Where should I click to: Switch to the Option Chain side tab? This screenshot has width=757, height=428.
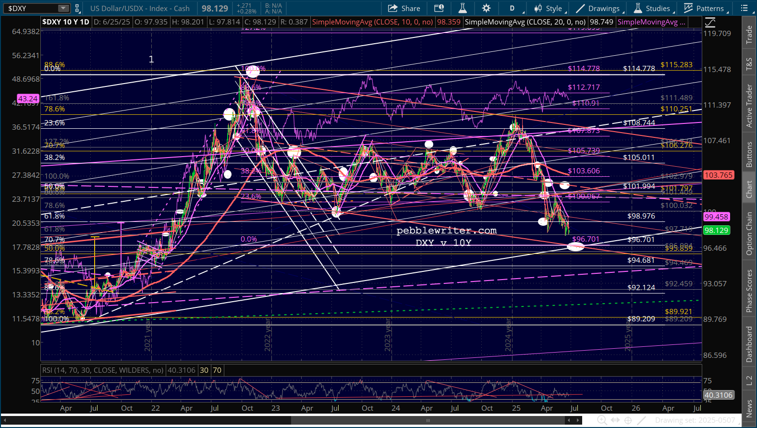pyautogui.click(x=749, y=233)
